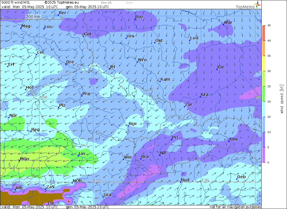
Task: Pick the violet 0–5 kt legend segment
Action: (x=264, y=155)
